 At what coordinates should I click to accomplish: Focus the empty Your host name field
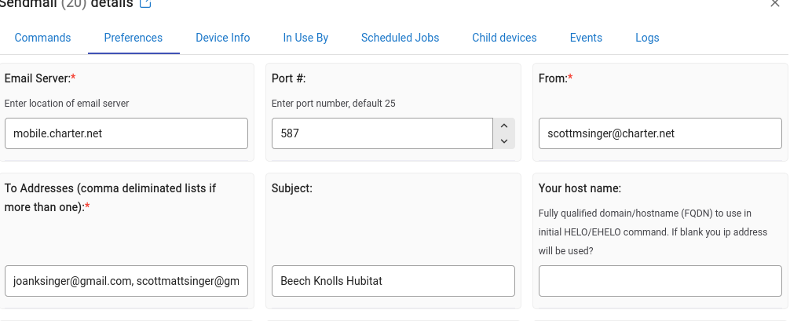[660, 281]
